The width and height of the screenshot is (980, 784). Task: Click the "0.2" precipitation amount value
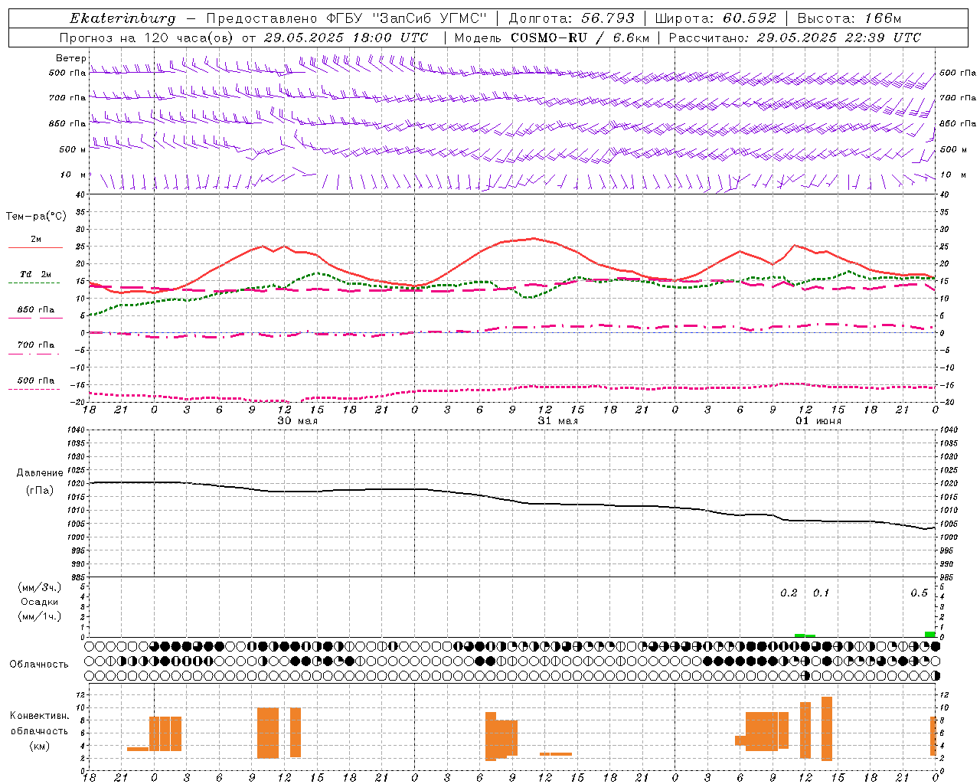point(789,593)
